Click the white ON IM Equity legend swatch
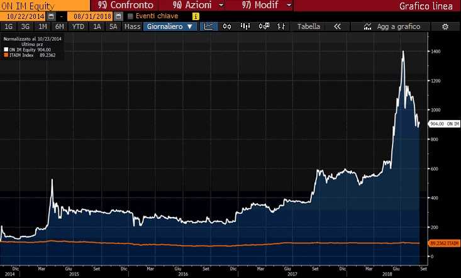Image resolution: width=461 pixels, height=278 pixels. tap(6, 50)
